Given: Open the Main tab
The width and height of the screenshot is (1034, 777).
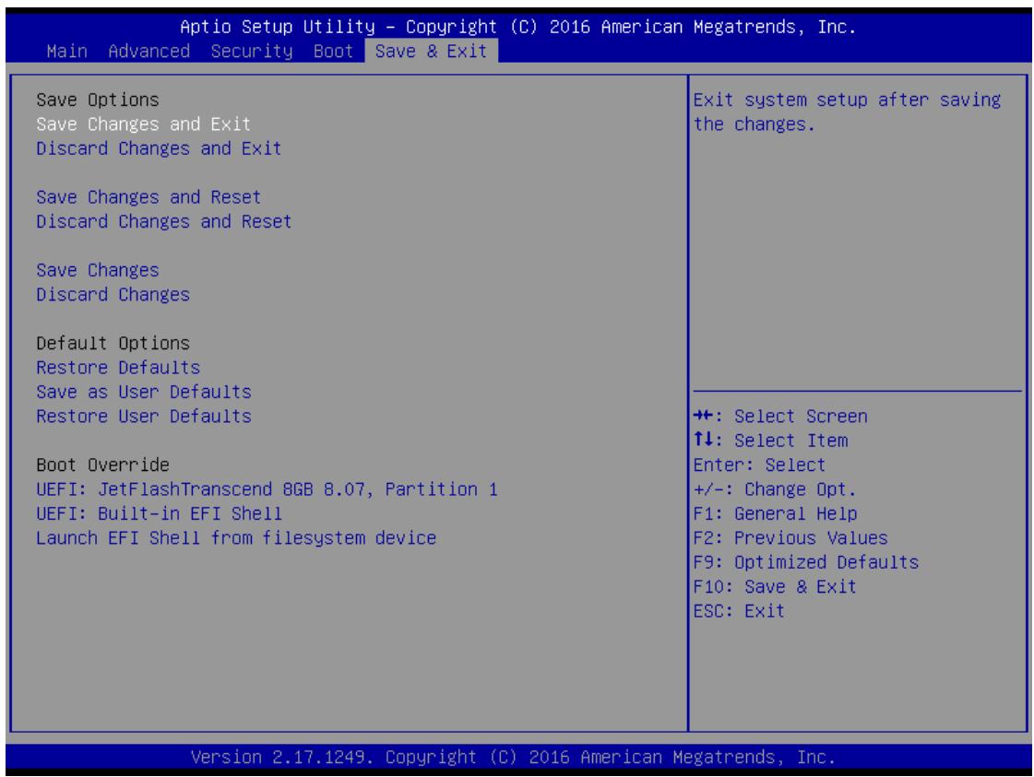Looking at the screenshot, I should pyautogui.click(x=66, y=52).
